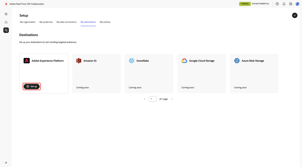The image size is (302, 167).
Task: Click the black plus button
Action: coord(295,15)
